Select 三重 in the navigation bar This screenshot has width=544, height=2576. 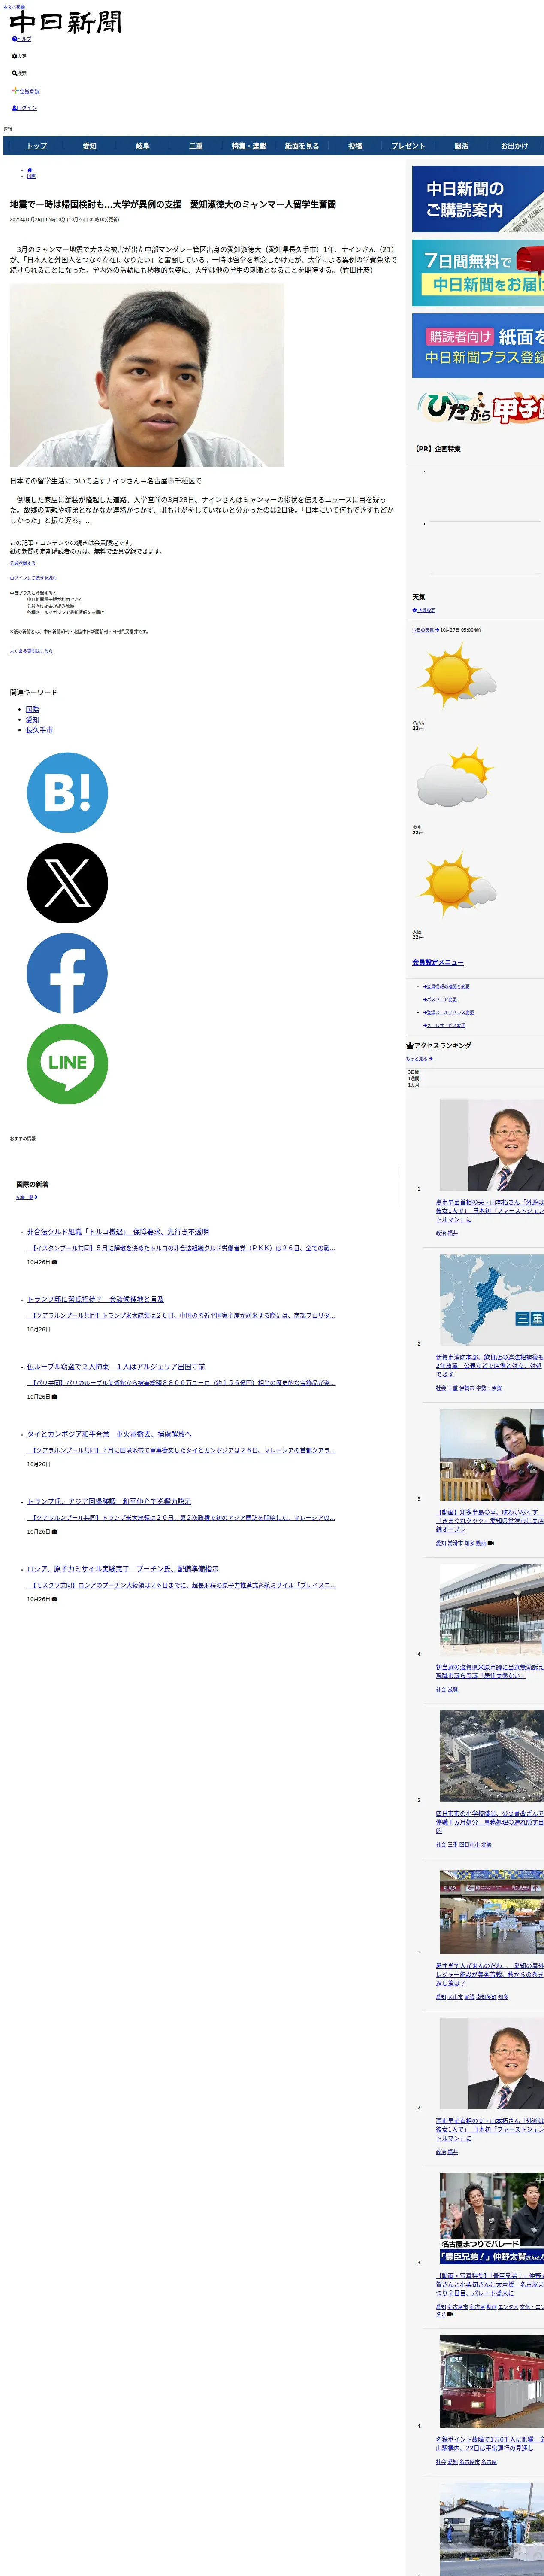click(196, 146)
